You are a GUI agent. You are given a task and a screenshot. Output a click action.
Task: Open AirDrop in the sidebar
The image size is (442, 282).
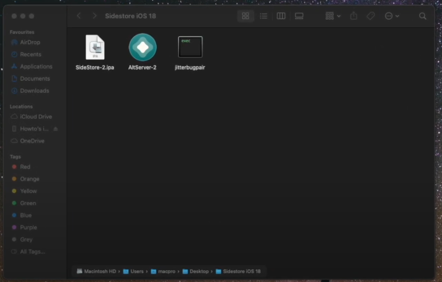point(30,42)
